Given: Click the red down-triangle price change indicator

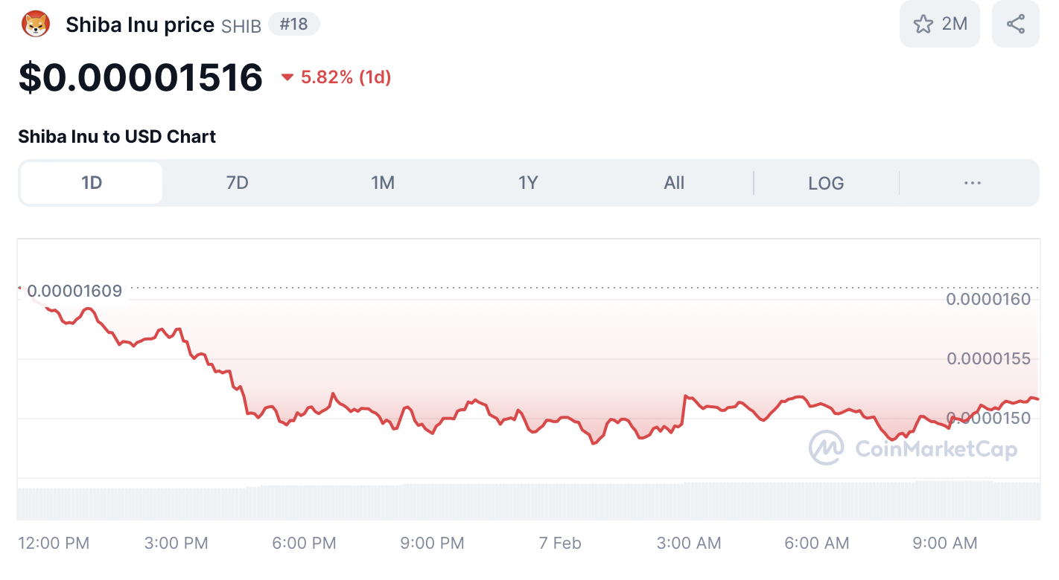Looking at the screenshot, I should pos(287,77).
